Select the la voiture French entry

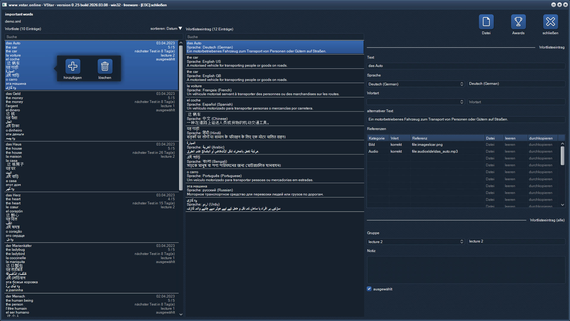274,90
